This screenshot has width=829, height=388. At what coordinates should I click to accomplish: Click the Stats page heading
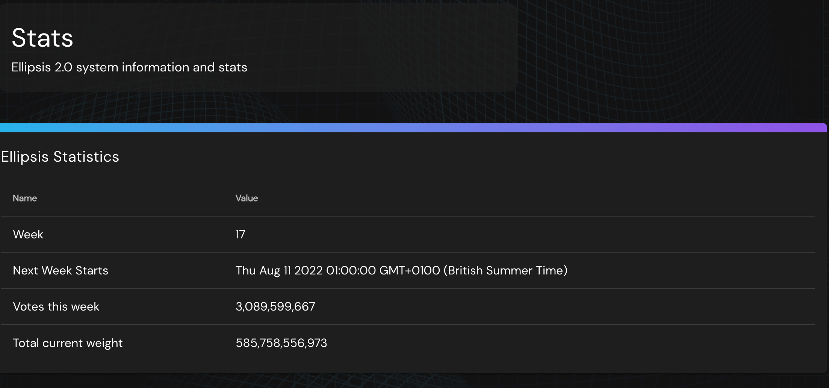coord(42,38)
